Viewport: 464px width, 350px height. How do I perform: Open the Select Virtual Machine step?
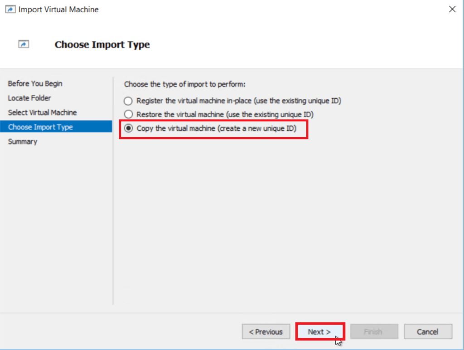click(x=42, y=112)
